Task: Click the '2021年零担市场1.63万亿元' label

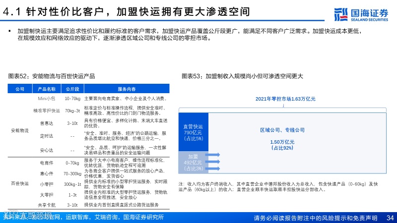Action: click(285, 99)
